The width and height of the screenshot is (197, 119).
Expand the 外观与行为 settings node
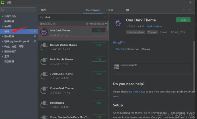pos(2,16)
